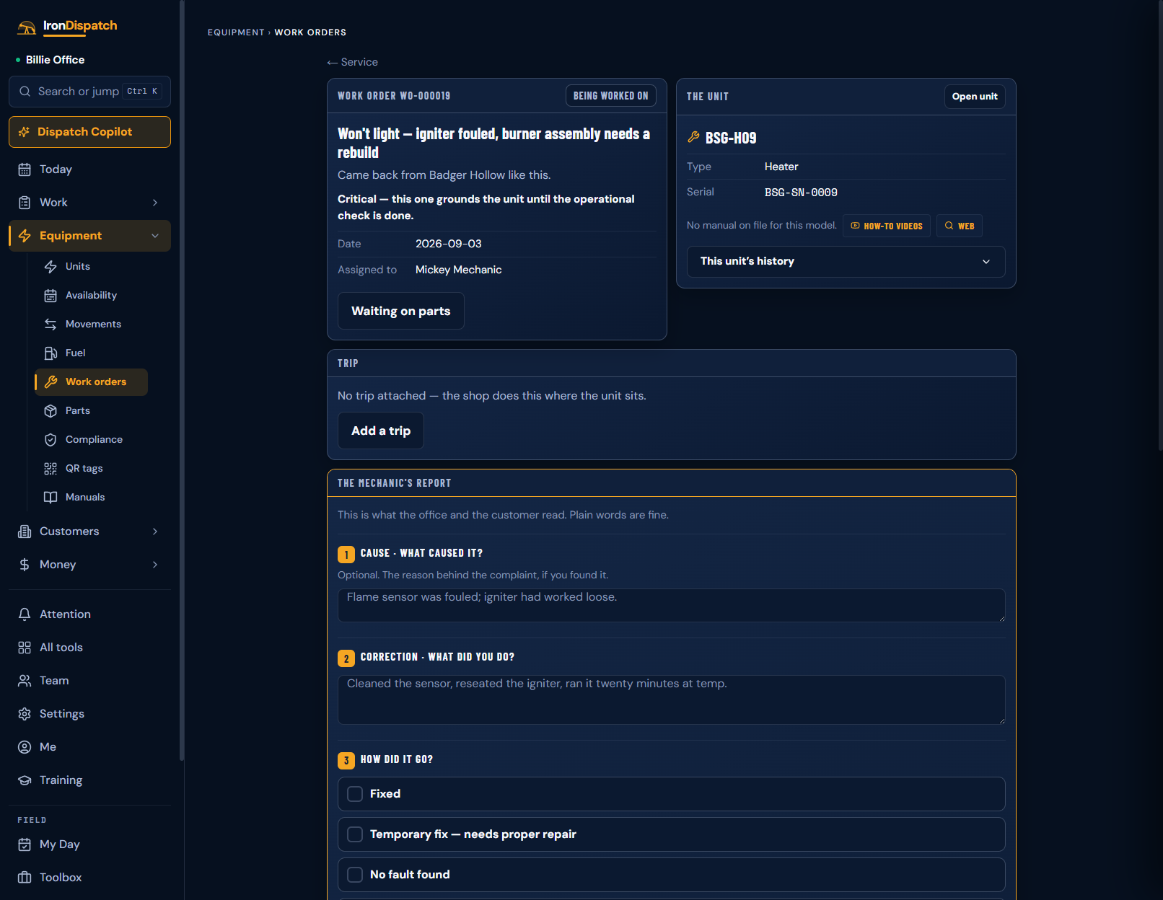Open the How-to videos link
This screenshot has height=900, width=1163.
point(887,226)
